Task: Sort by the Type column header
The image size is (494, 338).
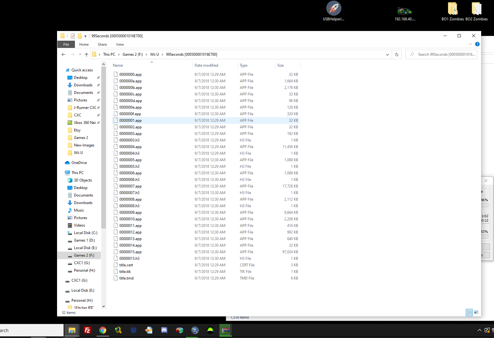Action: click(x=256, y=65)
